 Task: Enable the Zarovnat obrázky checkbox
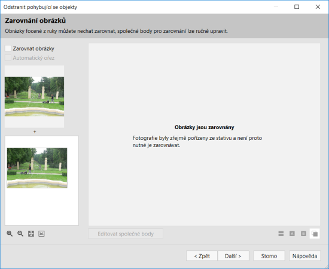[8, 48]
